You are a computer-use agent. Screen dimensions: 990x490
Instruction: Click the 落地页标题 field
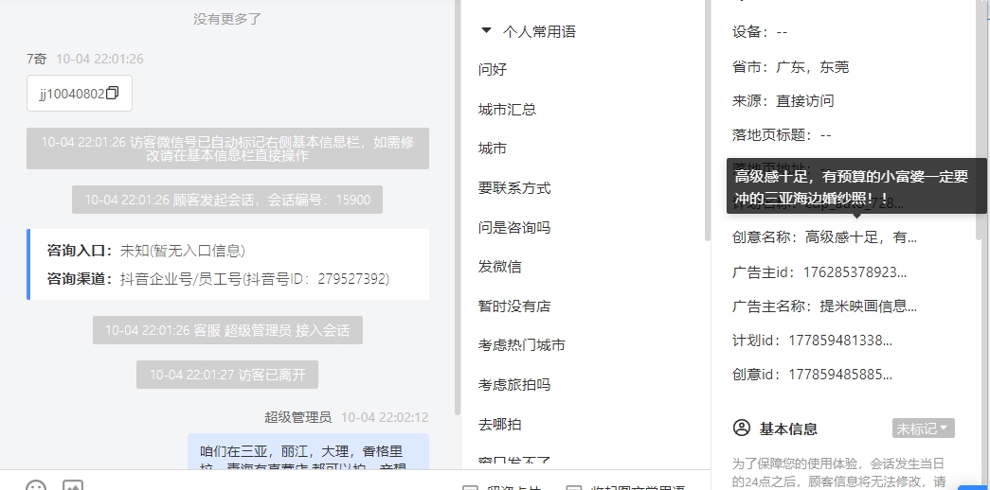point(781,134)
